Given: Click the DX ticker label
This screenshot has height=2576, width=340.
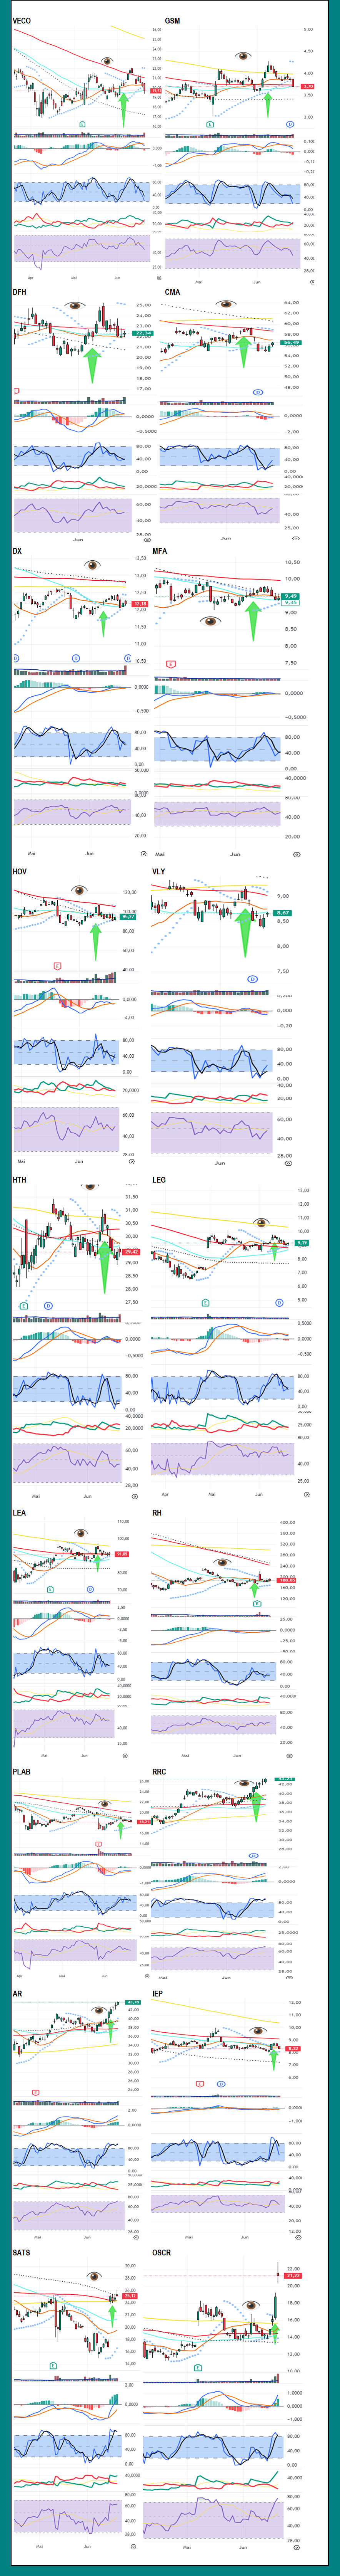Looking at the screenshot, I should click(x=17, y=551).
